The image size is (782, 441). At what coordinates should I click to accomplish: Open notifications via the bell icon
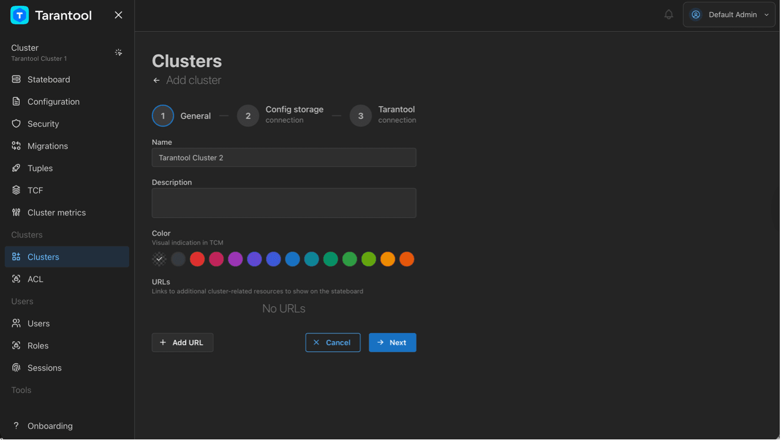coord(669,15)
